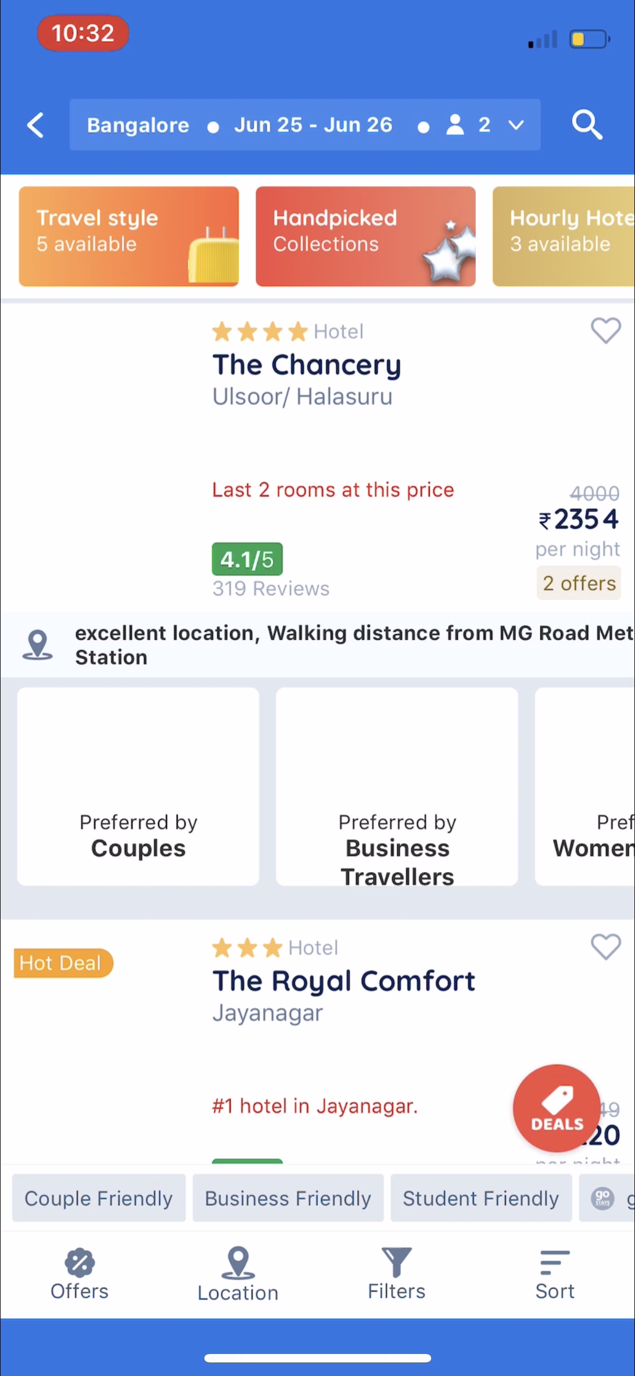
Task: Open The Chancery hotel name
Action: pos(306,365)
